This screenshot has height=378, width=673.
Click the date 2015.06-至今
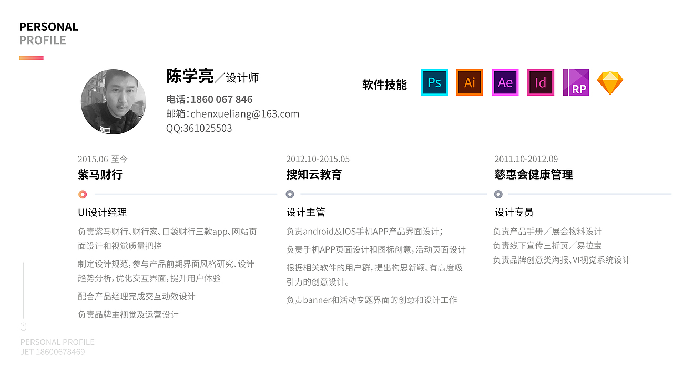click(103, 159)
